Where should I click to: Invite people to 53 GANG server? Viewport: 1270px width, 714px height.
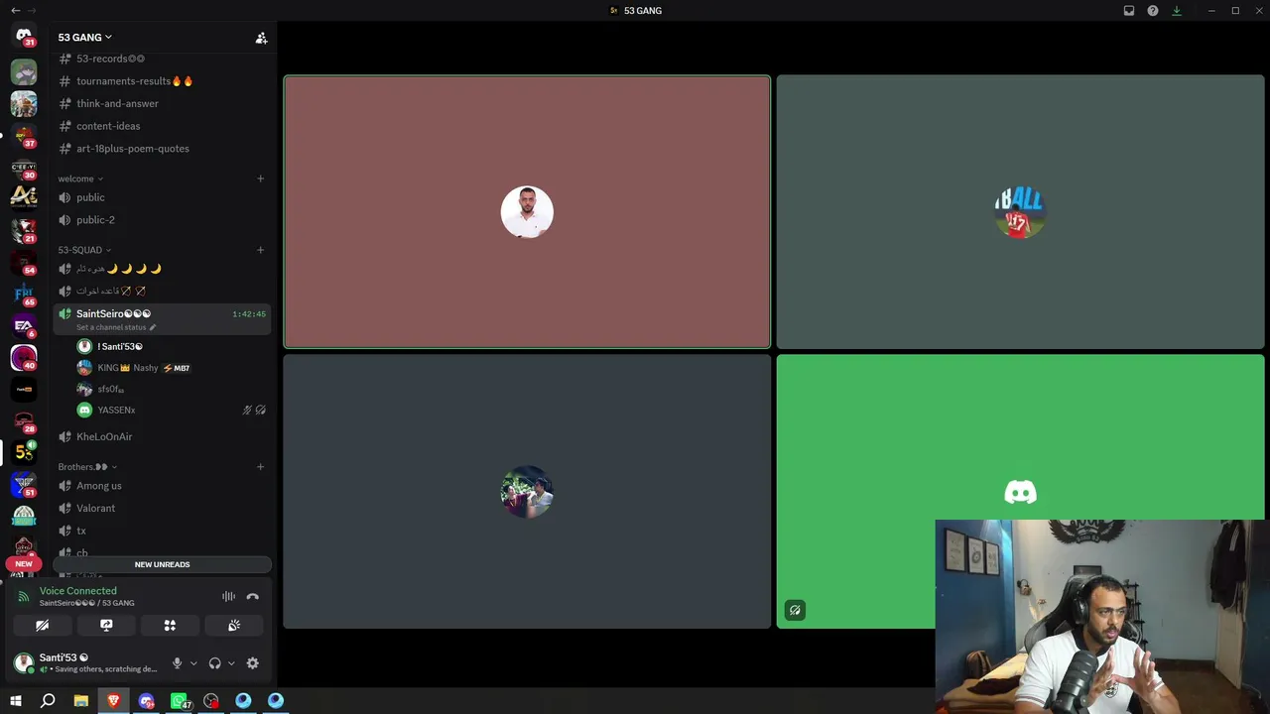click(261, 38)
